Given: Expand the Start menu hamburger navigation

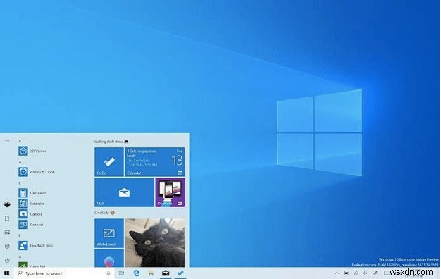Looking at the screenshot, I should tap(7, 141).
